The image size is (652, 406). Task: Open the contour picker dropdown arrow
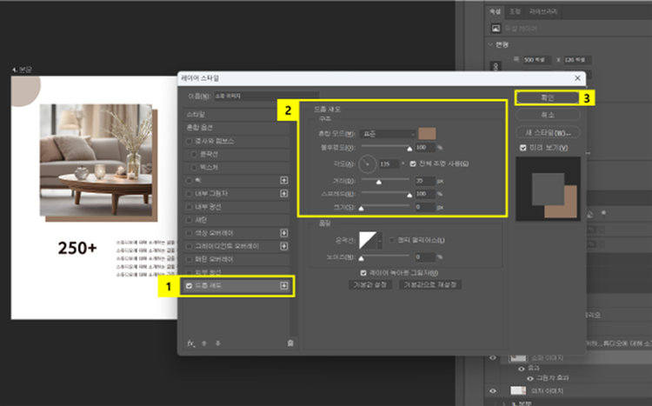tap(380, 241)
